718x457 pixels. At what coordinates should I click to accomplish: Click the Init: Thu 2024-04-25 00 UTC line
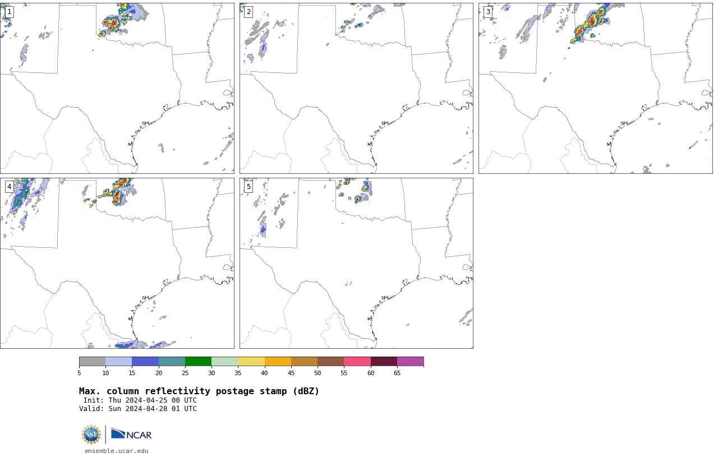coord(140,400)
